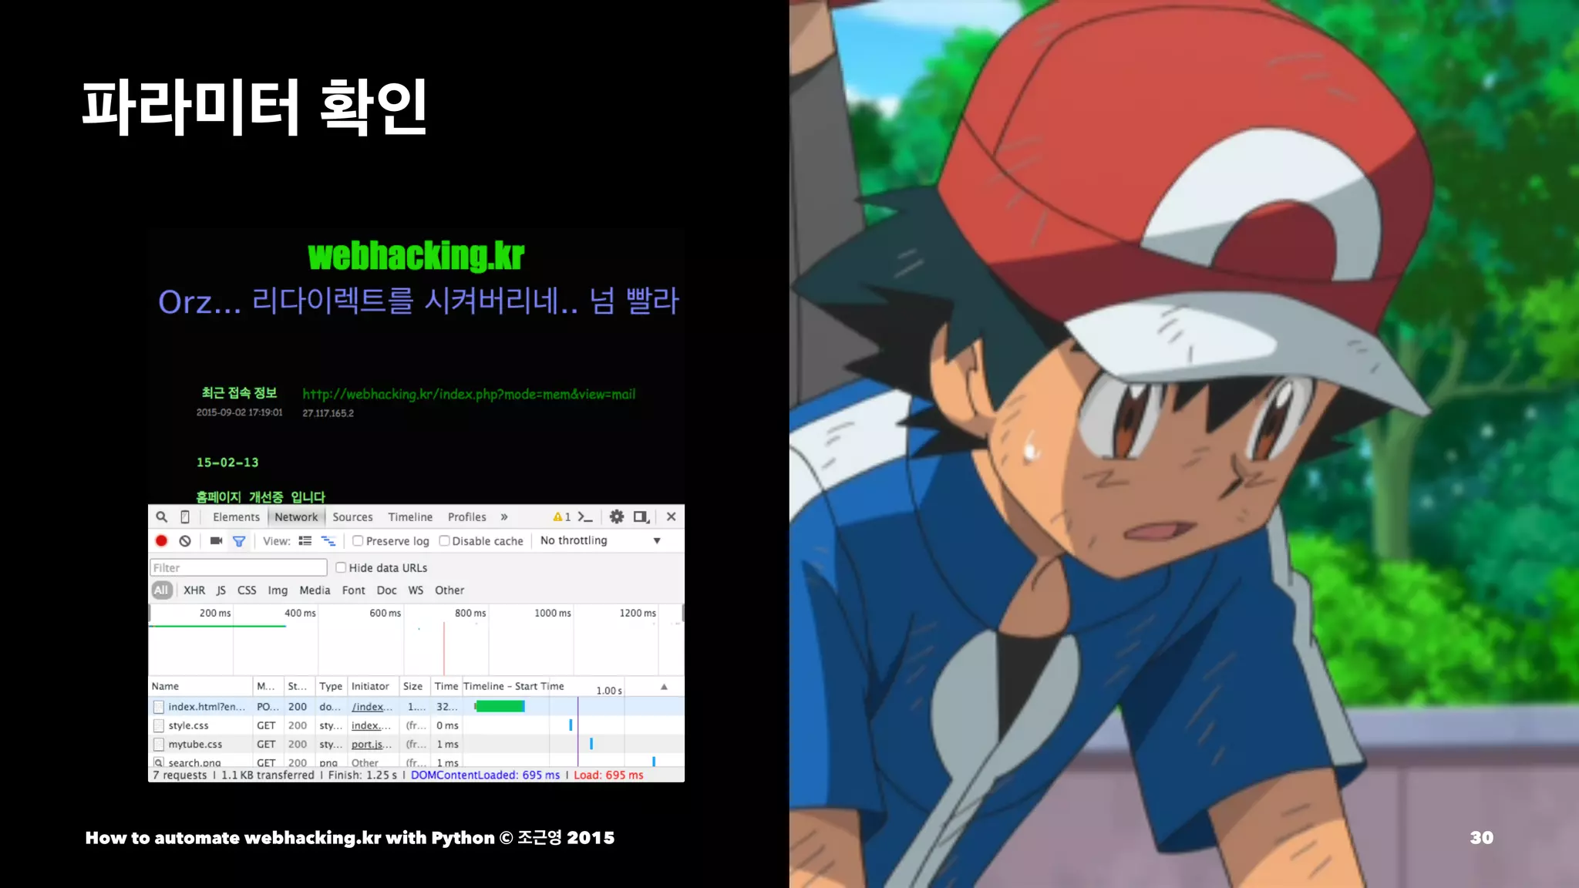Filter requests by CSS
Viewport: 1579px width, 888px height.
pos(247,590)
